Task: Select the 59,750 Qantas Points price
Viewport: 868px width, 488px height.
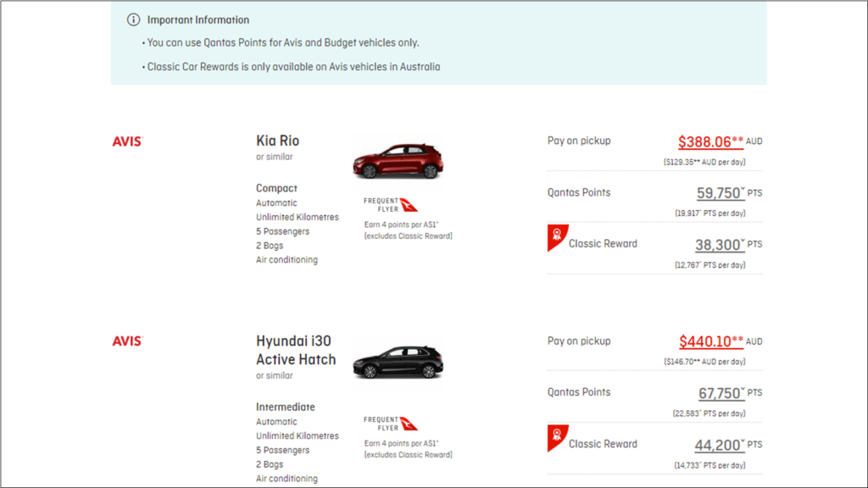Action: coord(721,193)
